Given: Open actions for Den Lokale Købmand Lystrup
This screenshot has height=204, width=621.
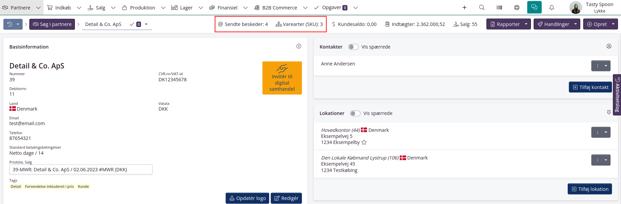Looking at the screenshot, I should [x=601, y=160].
